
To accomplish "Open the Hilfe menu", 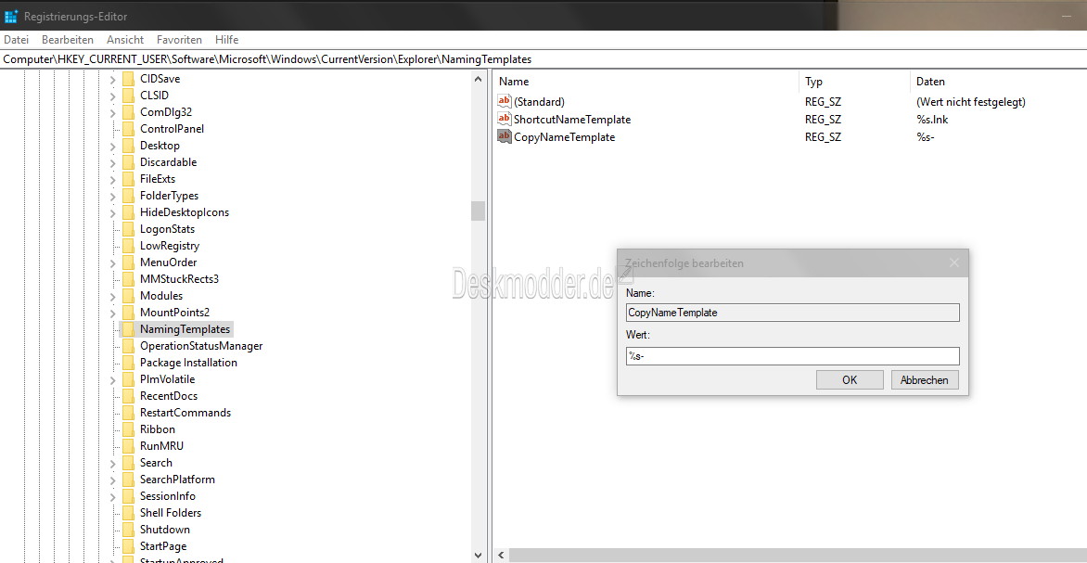I will coord(226,40).
